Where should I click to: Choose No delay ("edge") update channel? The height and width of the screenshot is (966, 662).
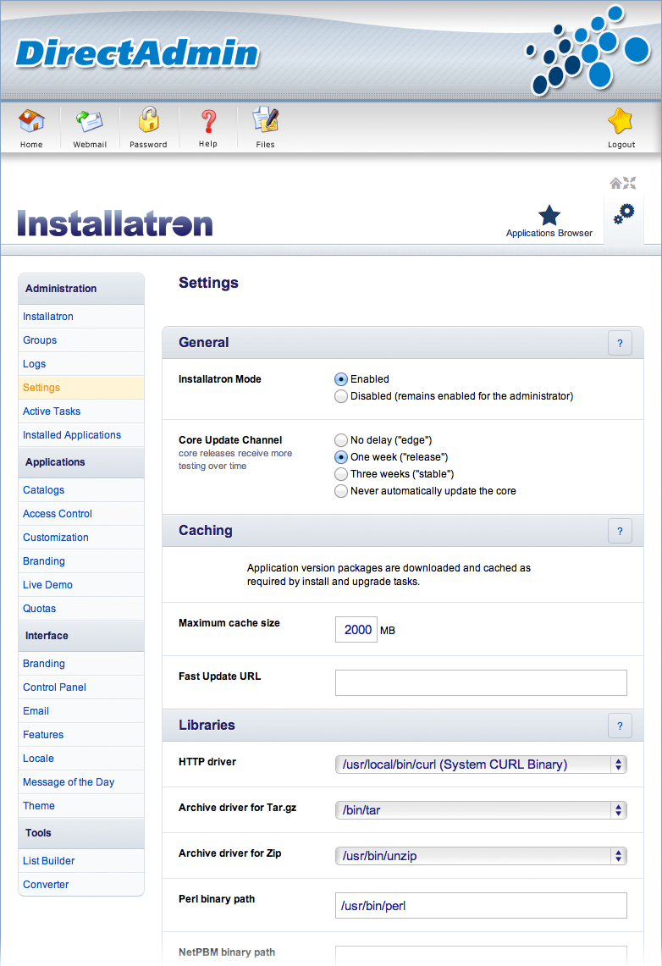tap(340, 440)
